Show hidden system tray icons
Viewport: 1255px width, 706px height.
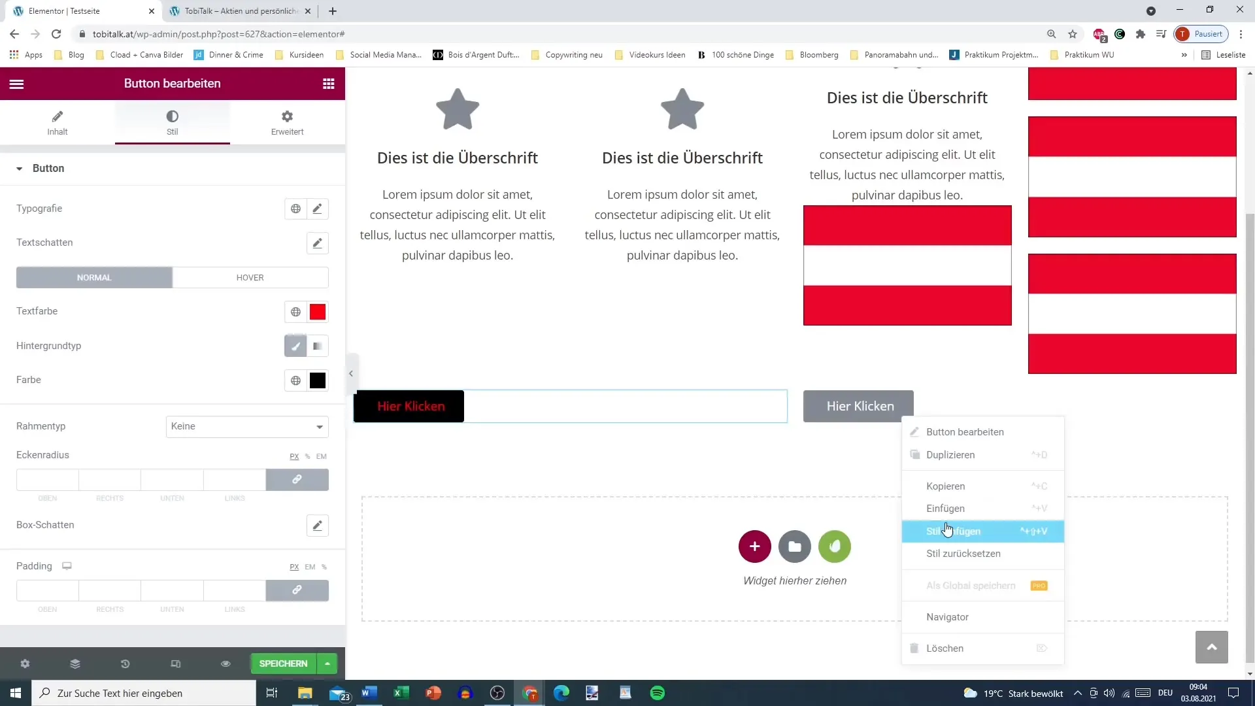click(1077, 693)
